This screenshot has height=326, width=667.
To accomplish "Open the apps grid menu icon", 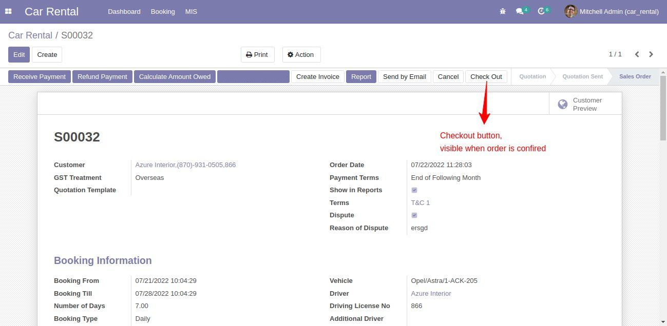I will pos(8,11).
